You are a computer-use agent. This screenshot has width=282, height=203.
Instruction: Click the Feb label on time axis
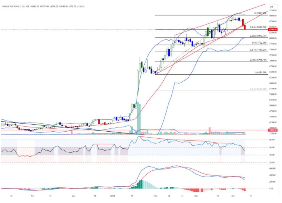pos(154,196)
